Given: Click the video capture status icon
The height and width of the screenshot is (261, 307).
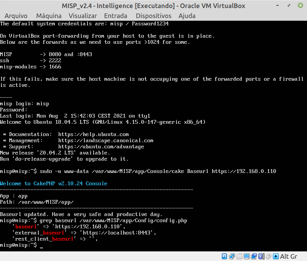Looking at the screenshot, I should tap(254, 256).
